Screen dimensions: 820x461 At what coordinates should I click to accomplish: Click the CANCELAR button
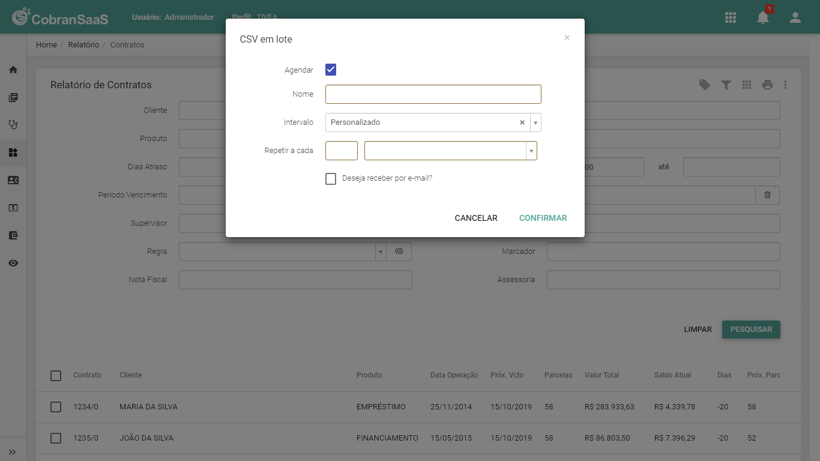(x=476, y=218)
